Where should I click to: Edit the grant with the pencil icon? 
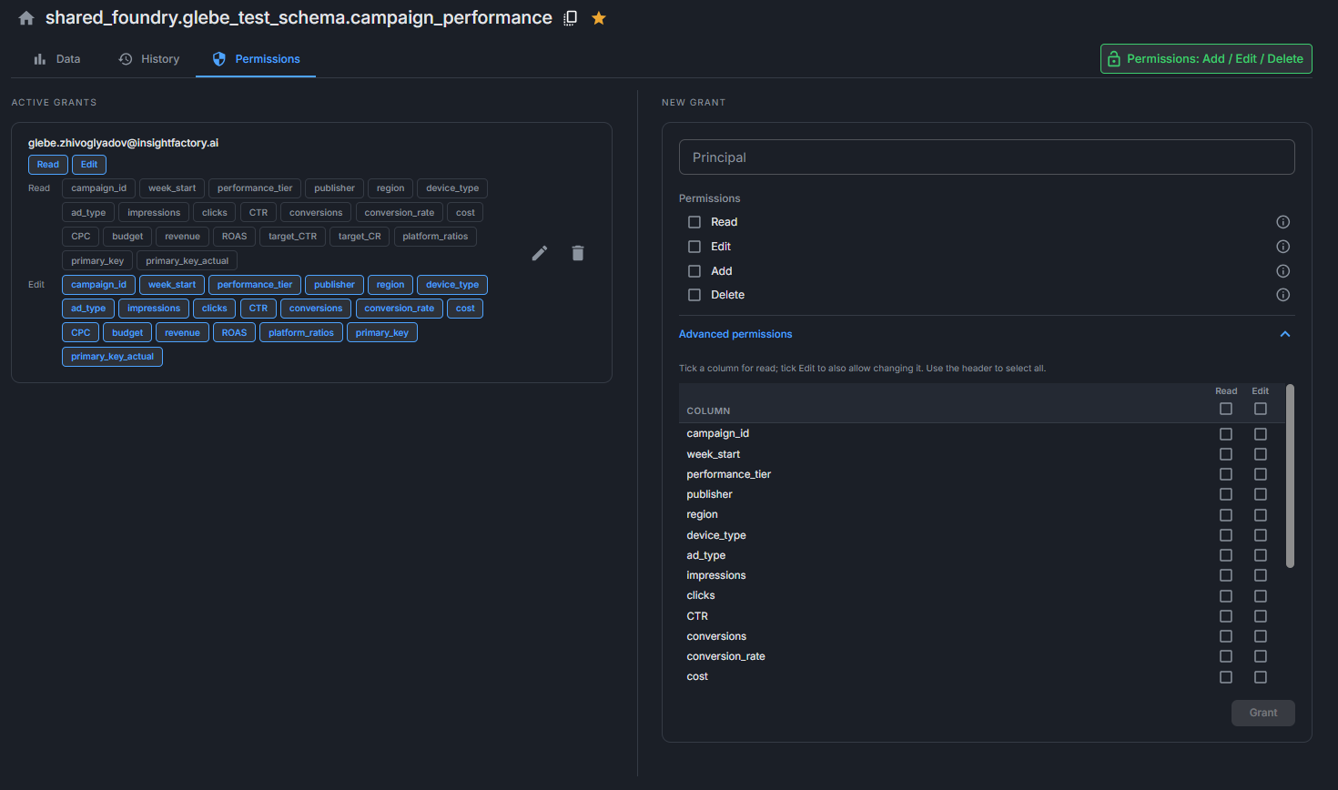540,253
